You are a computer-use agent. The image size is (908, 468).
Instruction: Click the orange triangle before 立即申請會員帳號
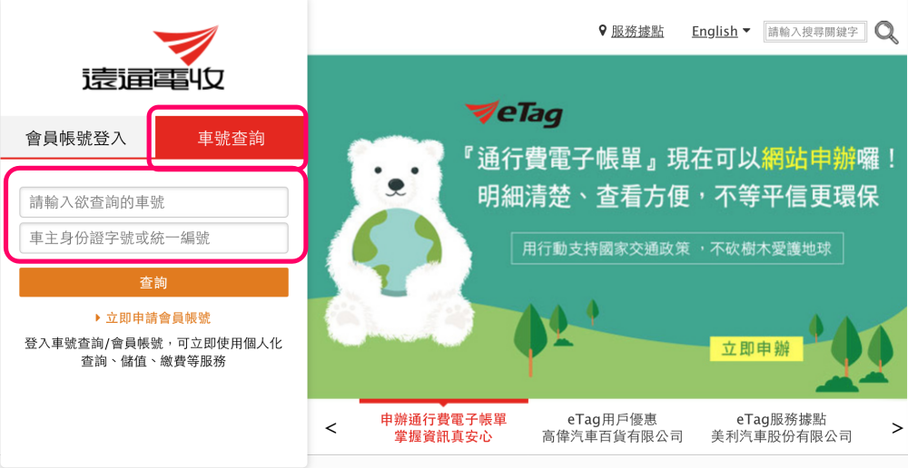[x=98, y=317]
